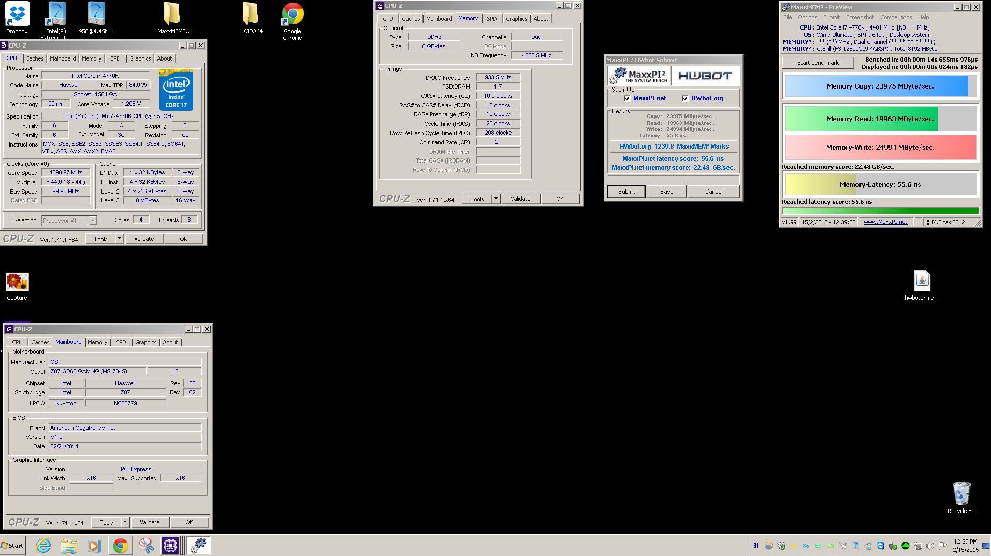The width and height of the screenshot is (991, 556).
Task: Click the Dropbox tray icon
Action: (781, 546)
